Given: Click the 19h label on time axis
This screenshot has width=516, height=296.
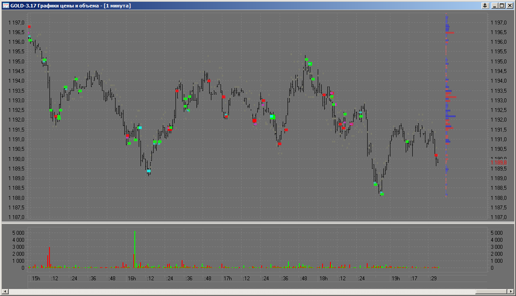Looking at the screenshot, I should tap(396, 279).
